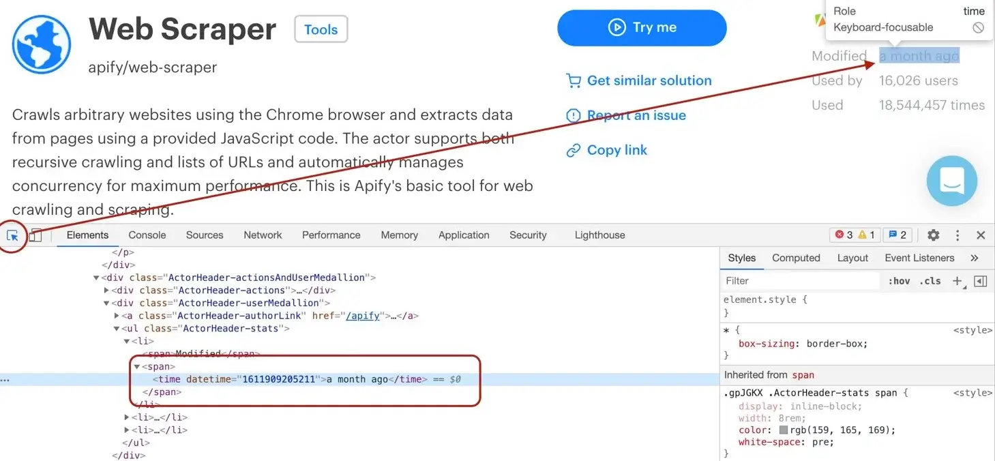Collapse the span containing the time element
Image resolution: width=995 pixels, height=461 pixels.
coord(136,367)
